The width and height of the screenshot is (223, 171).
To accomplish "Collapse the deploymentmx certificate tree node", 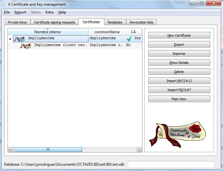I will (10, 39).
